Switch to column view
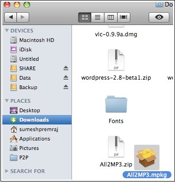 point(111,17)
